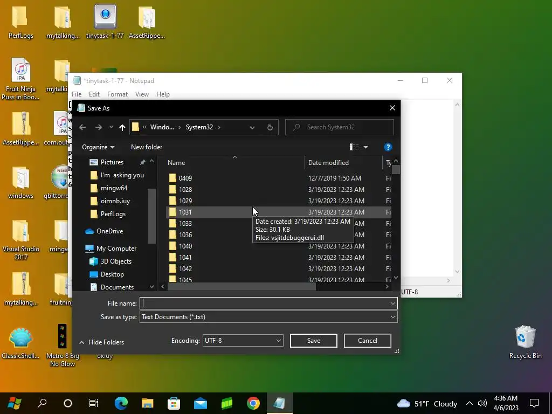This screenshot has height=414, width=552.
Task: Select the oimnb.iuy folder
Action: pyautogui.click(x=115, y=201)
